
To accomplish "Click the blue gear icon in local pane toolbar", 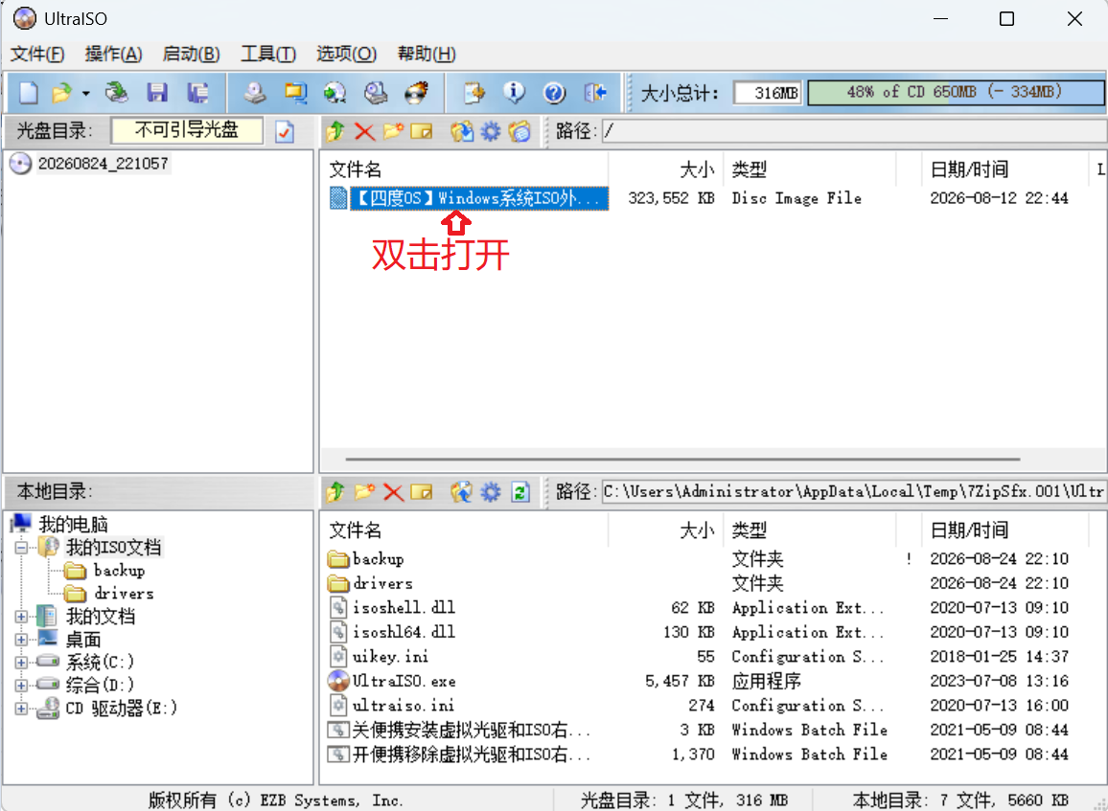I will (x=491, y=492).
